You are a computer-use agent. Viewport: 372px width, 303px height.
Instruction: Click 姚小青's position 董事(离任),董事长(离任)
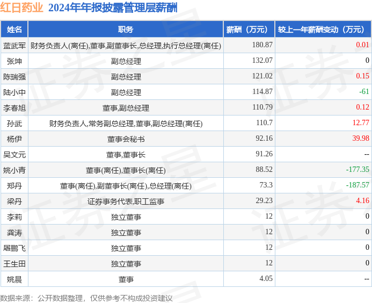click(126, 170)
